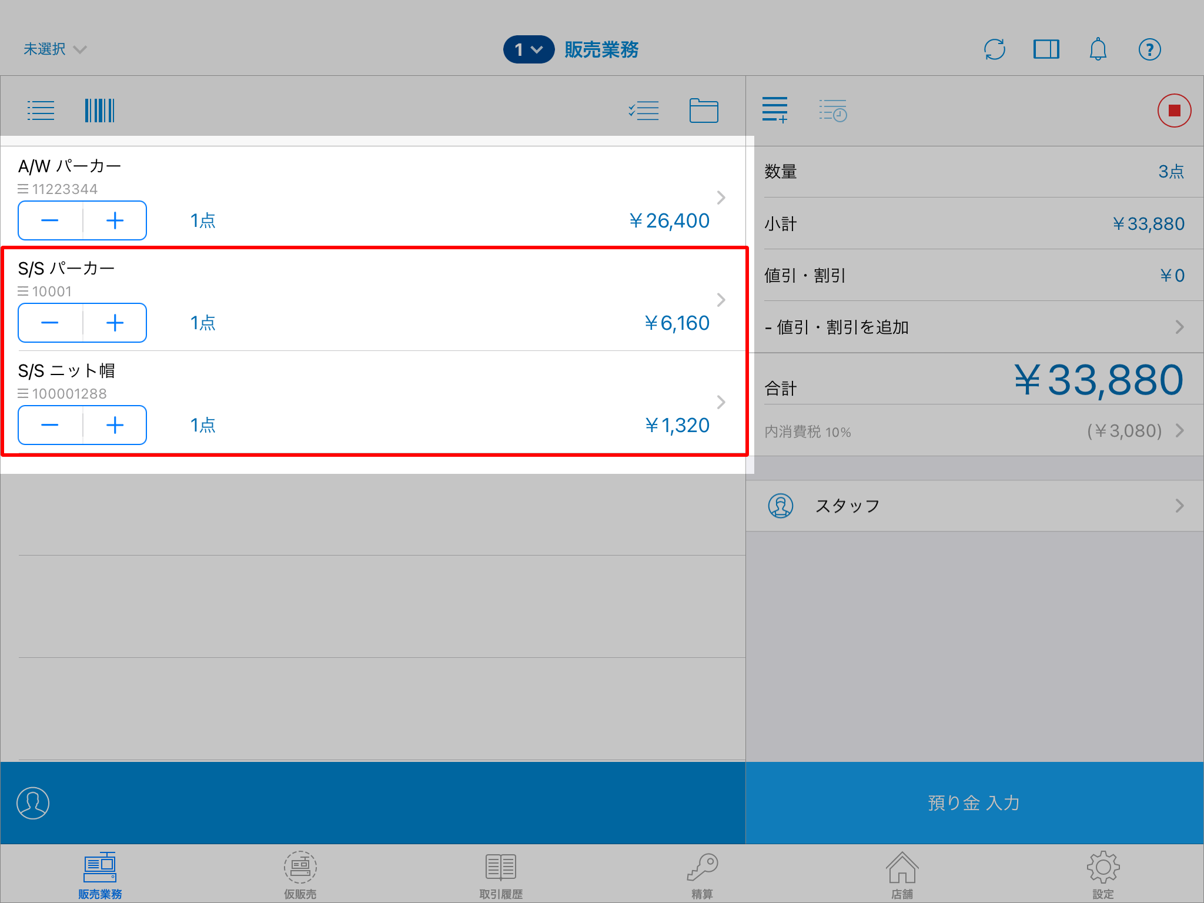The height and width of the screenshot is (903, 1204).
Task: Click the 小計 ¥33,880 value
Action: 1148,223
